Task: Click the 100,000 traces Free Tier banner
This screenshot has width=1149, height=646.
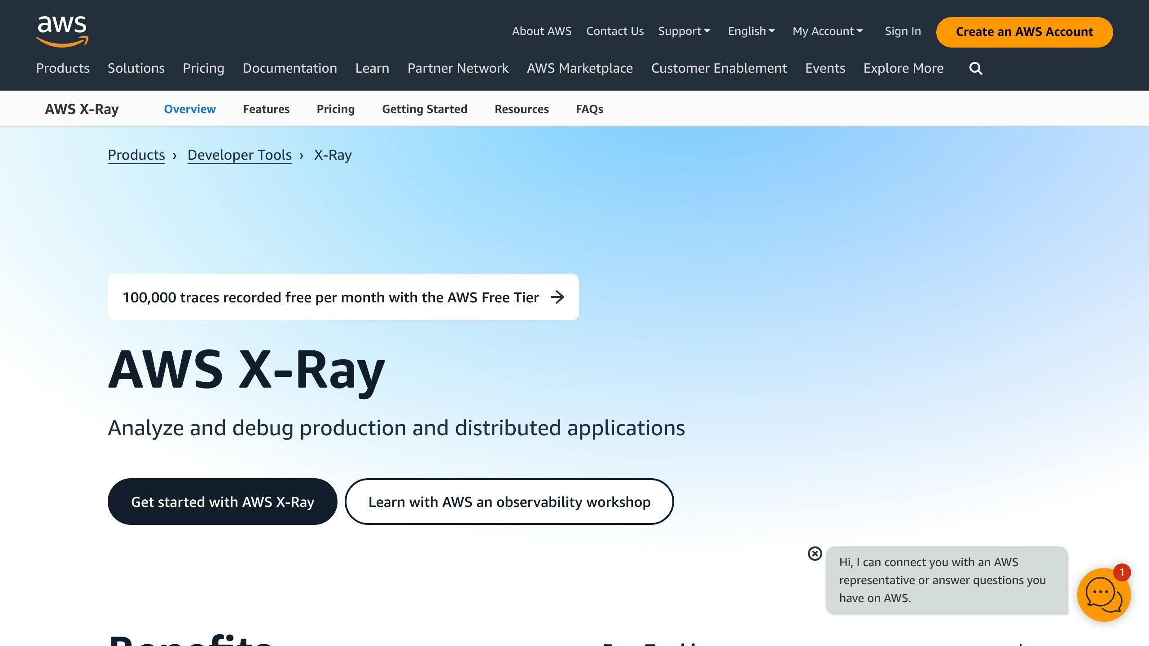Action: (x=343, y=297)
